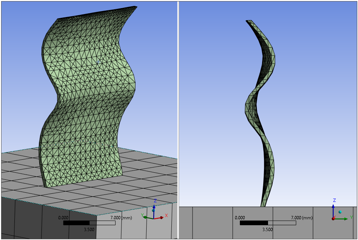Click the right view scale ruler bar
358x240 pixels.
pos(268,223)
